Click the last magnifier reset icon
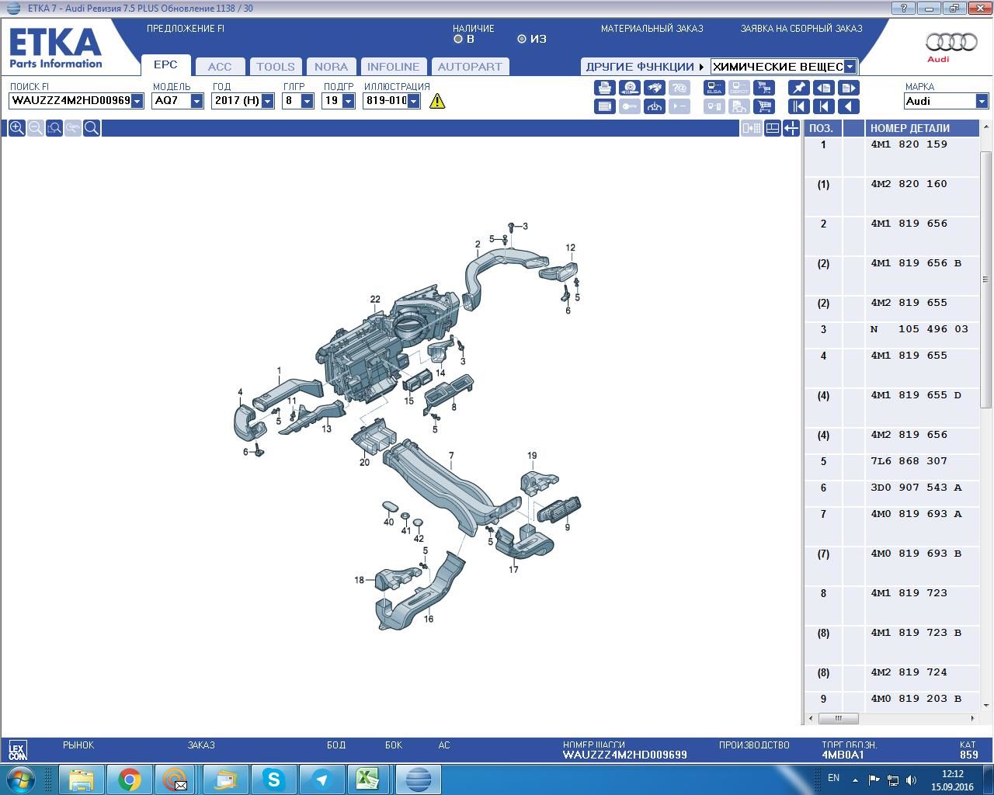Image resolution: width=994 pixels, height=795 pixels. coord(92,128)
